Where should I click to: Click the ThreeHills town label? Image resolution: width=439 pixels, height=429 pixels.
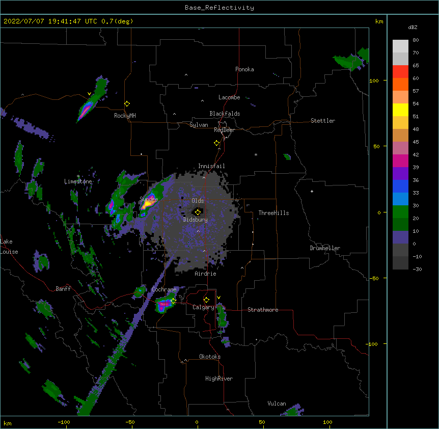(x=273, y=213)
